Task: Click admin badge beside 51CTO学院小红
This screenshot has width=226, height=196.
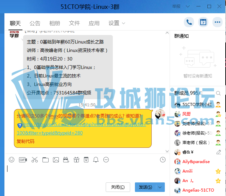Action: [x=218, y=105]
